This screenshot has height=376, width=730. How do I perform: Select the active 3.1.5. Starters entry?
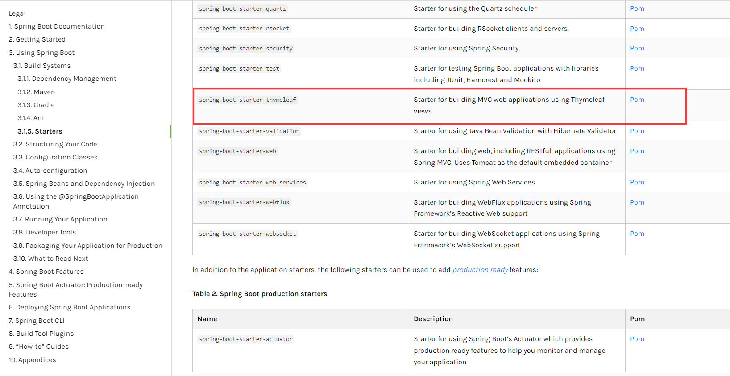40,131
